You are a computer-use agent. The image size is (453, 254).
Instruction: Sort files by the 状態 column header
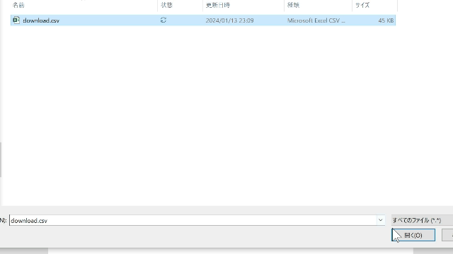(x=166, y=5)
